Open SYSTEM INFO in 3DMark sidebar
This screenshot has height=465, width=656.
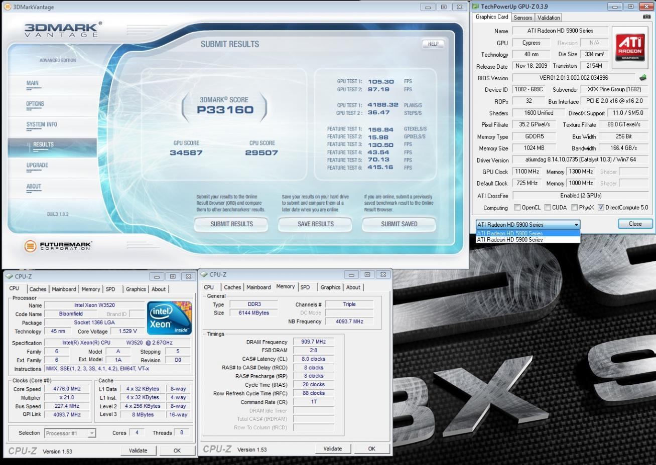click(x=42, y=124)
